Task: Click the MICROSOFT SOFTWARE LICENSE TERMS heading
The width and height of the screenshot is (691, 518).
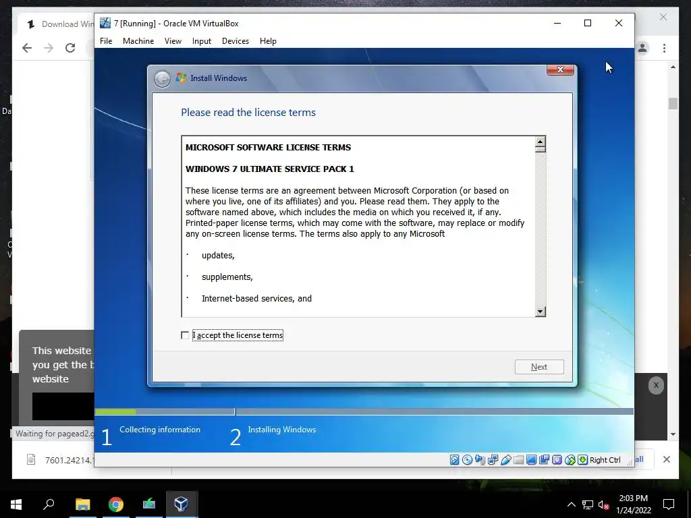Action: [x=268, y=147]
